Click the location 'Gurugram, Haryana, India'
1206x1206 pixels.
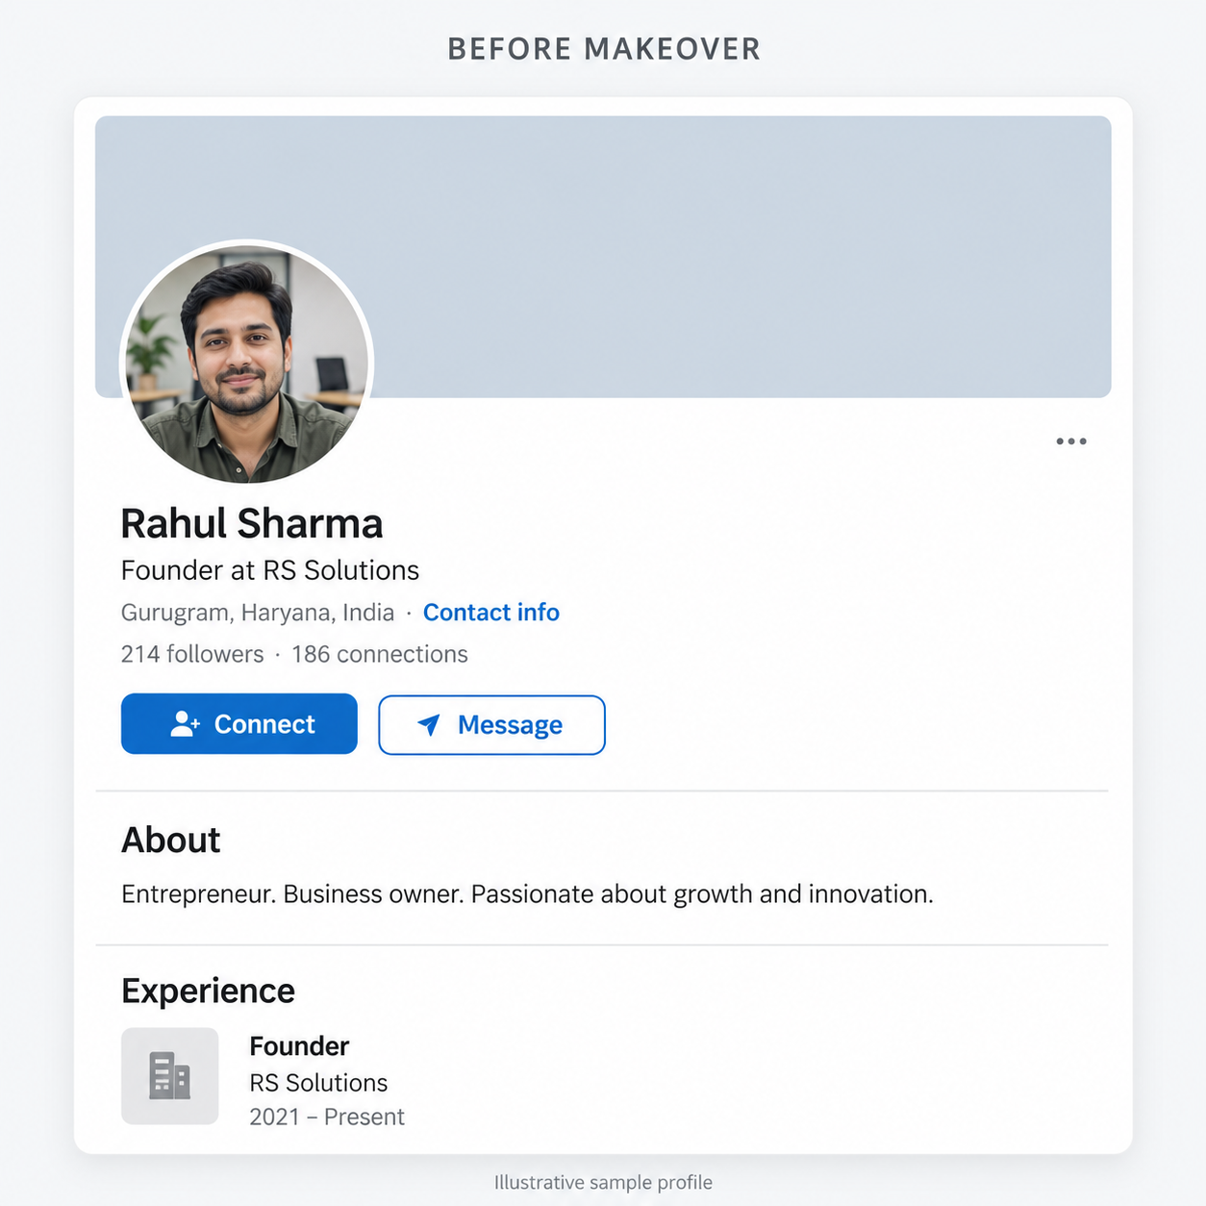coord(258,613)
